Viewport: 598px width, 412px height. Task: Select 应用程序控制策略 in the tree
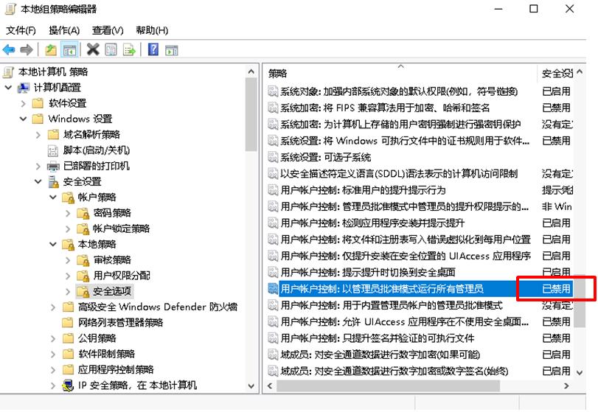coord(116,370)
